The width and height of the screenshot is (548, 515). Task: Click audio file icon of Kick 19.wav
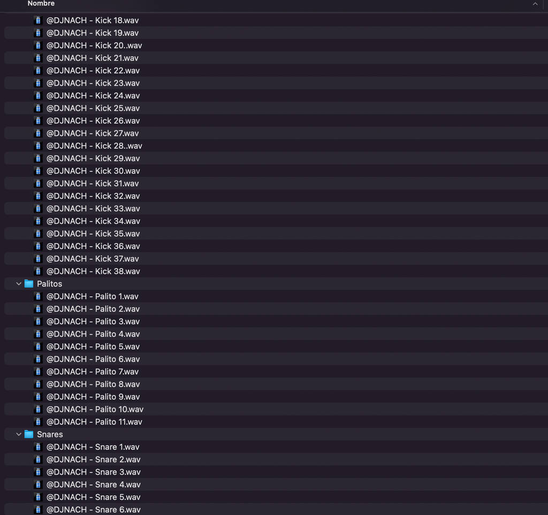38,33
